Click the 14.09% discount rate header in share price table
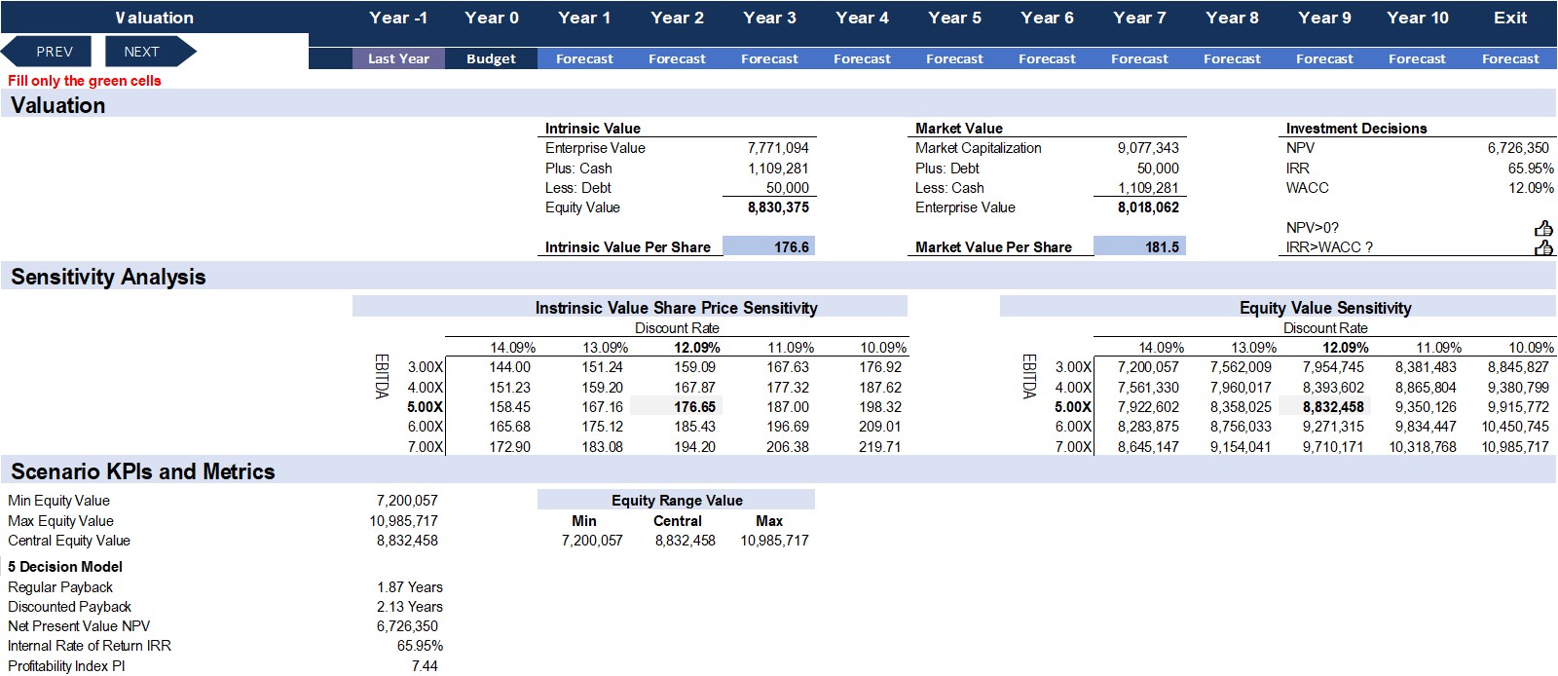 512,348
